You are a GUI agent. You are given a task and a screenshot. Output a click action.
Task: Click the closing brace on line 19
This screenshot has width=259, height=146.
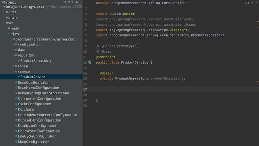[97, 100]
